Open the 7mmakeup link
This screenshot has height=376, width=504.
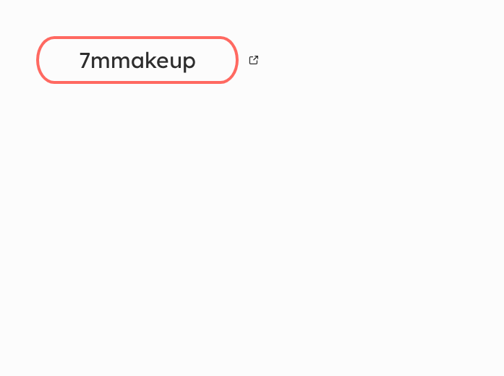[x=137, y=60]
